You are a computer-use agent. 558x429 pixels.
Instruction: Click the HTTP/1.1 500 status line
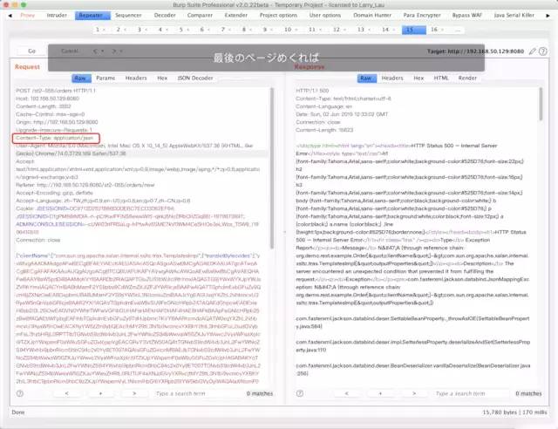(x=312, y=91)
